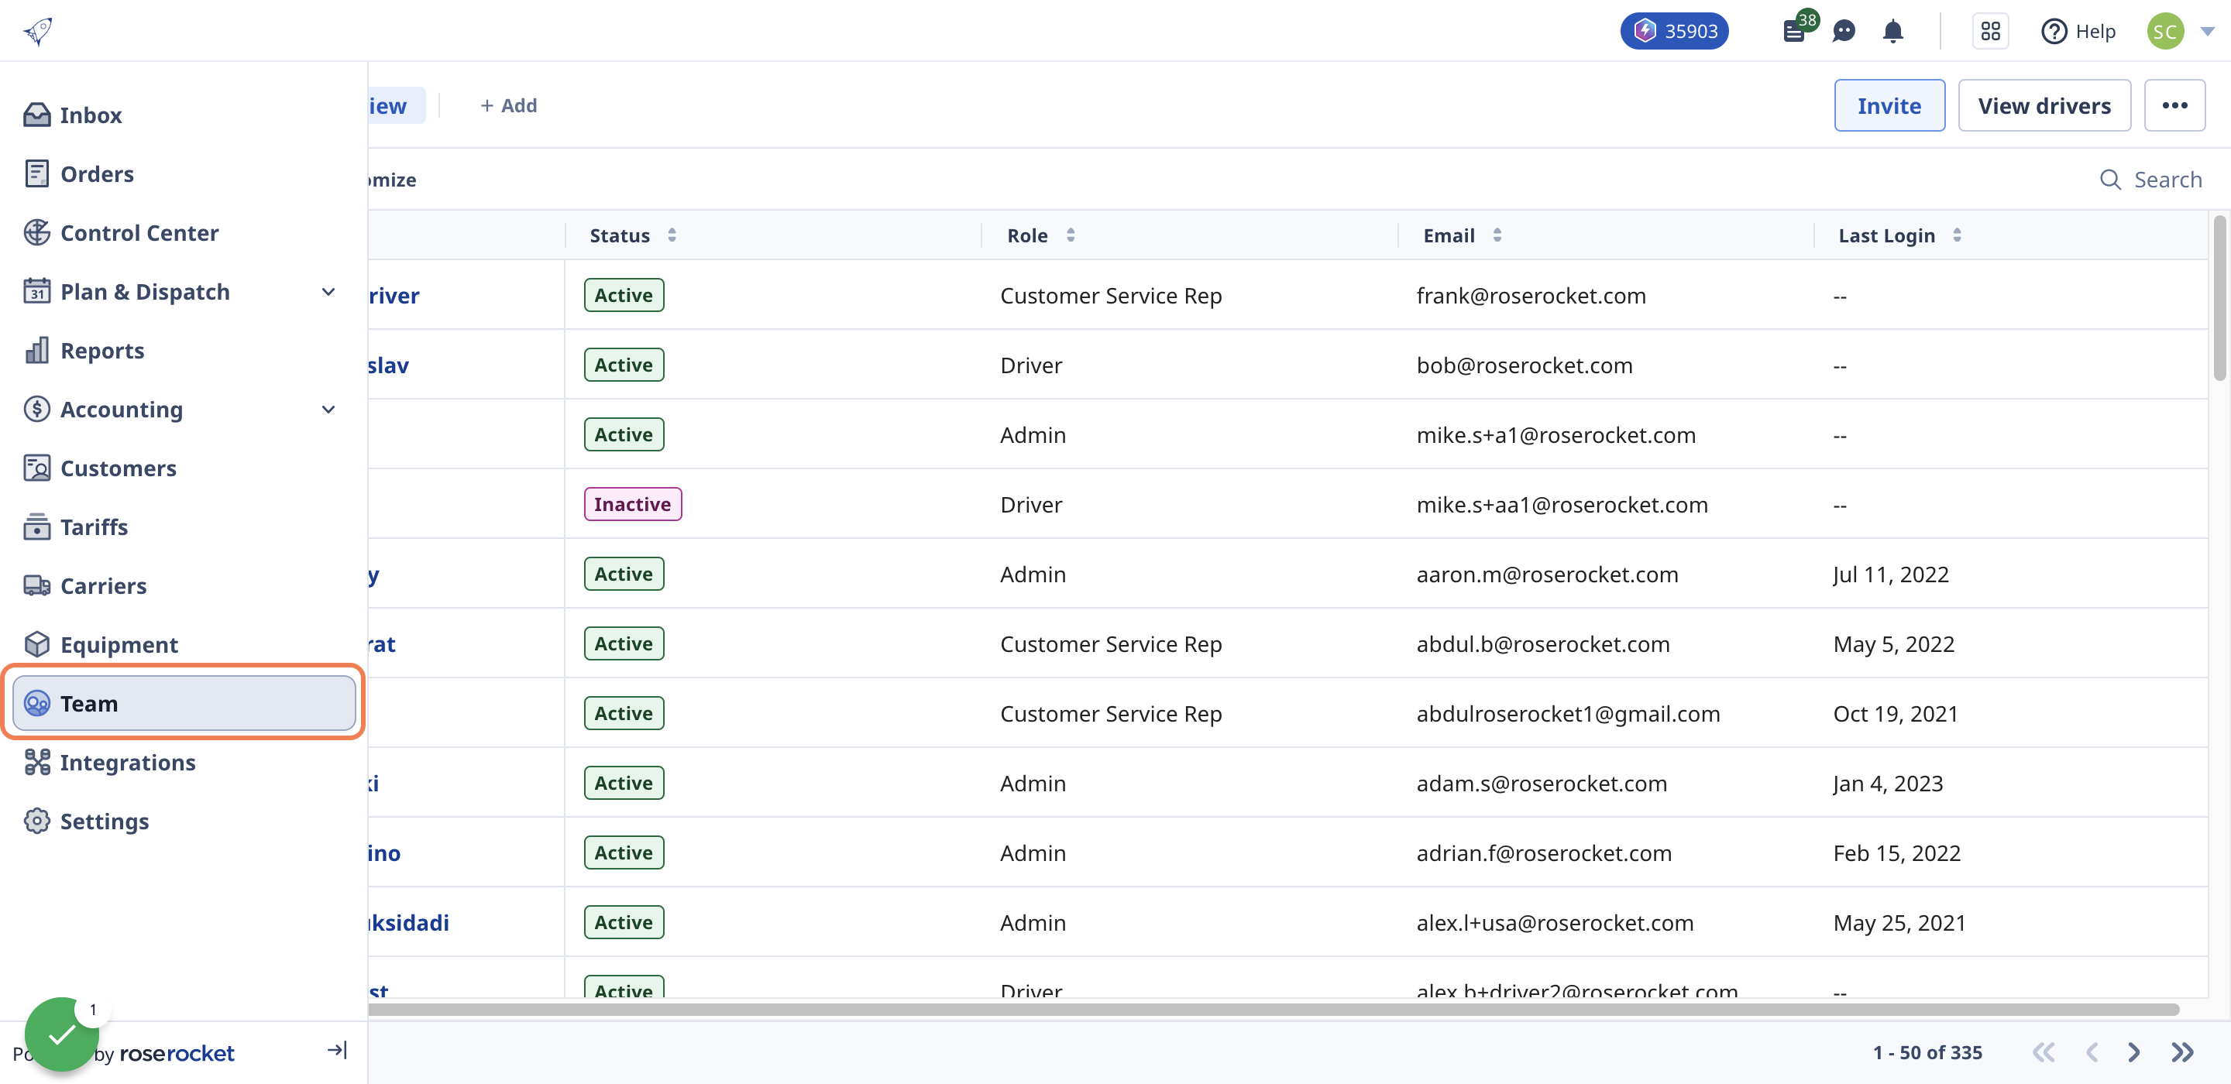Open the Orders sidebar icon
The image size is (2231, 1084).
(x=36, y=174)
